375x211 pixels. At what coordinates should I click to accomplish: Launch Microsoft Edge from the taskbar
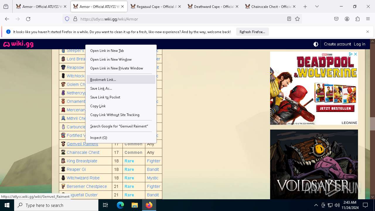coord(120,205)
